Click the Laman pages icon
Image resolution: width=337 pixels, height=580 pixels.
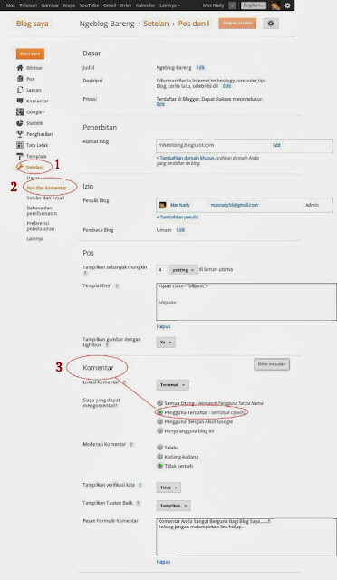coord(20,90)
